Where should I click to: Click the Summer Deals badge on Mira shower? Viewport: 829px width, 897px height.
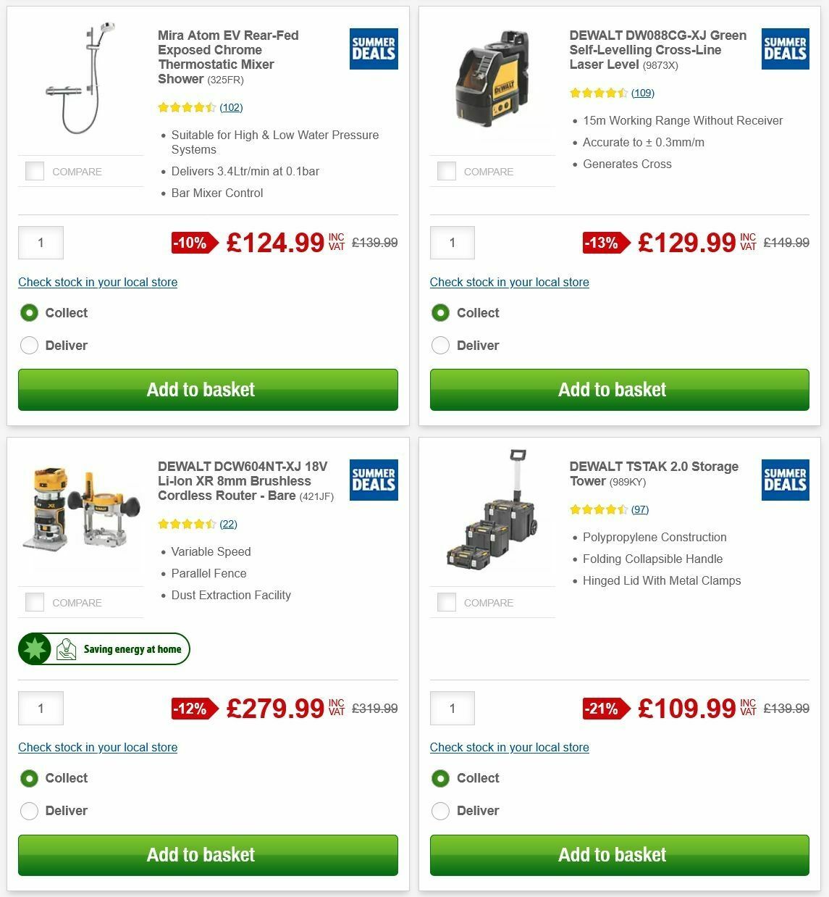point(373,49)
